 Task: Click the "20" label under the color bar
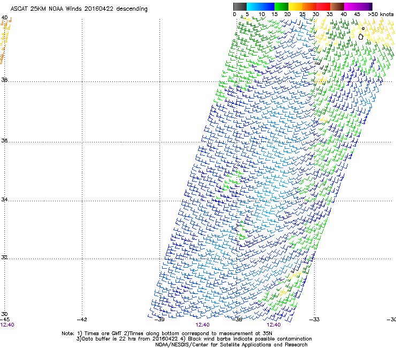tap(287, 14)
